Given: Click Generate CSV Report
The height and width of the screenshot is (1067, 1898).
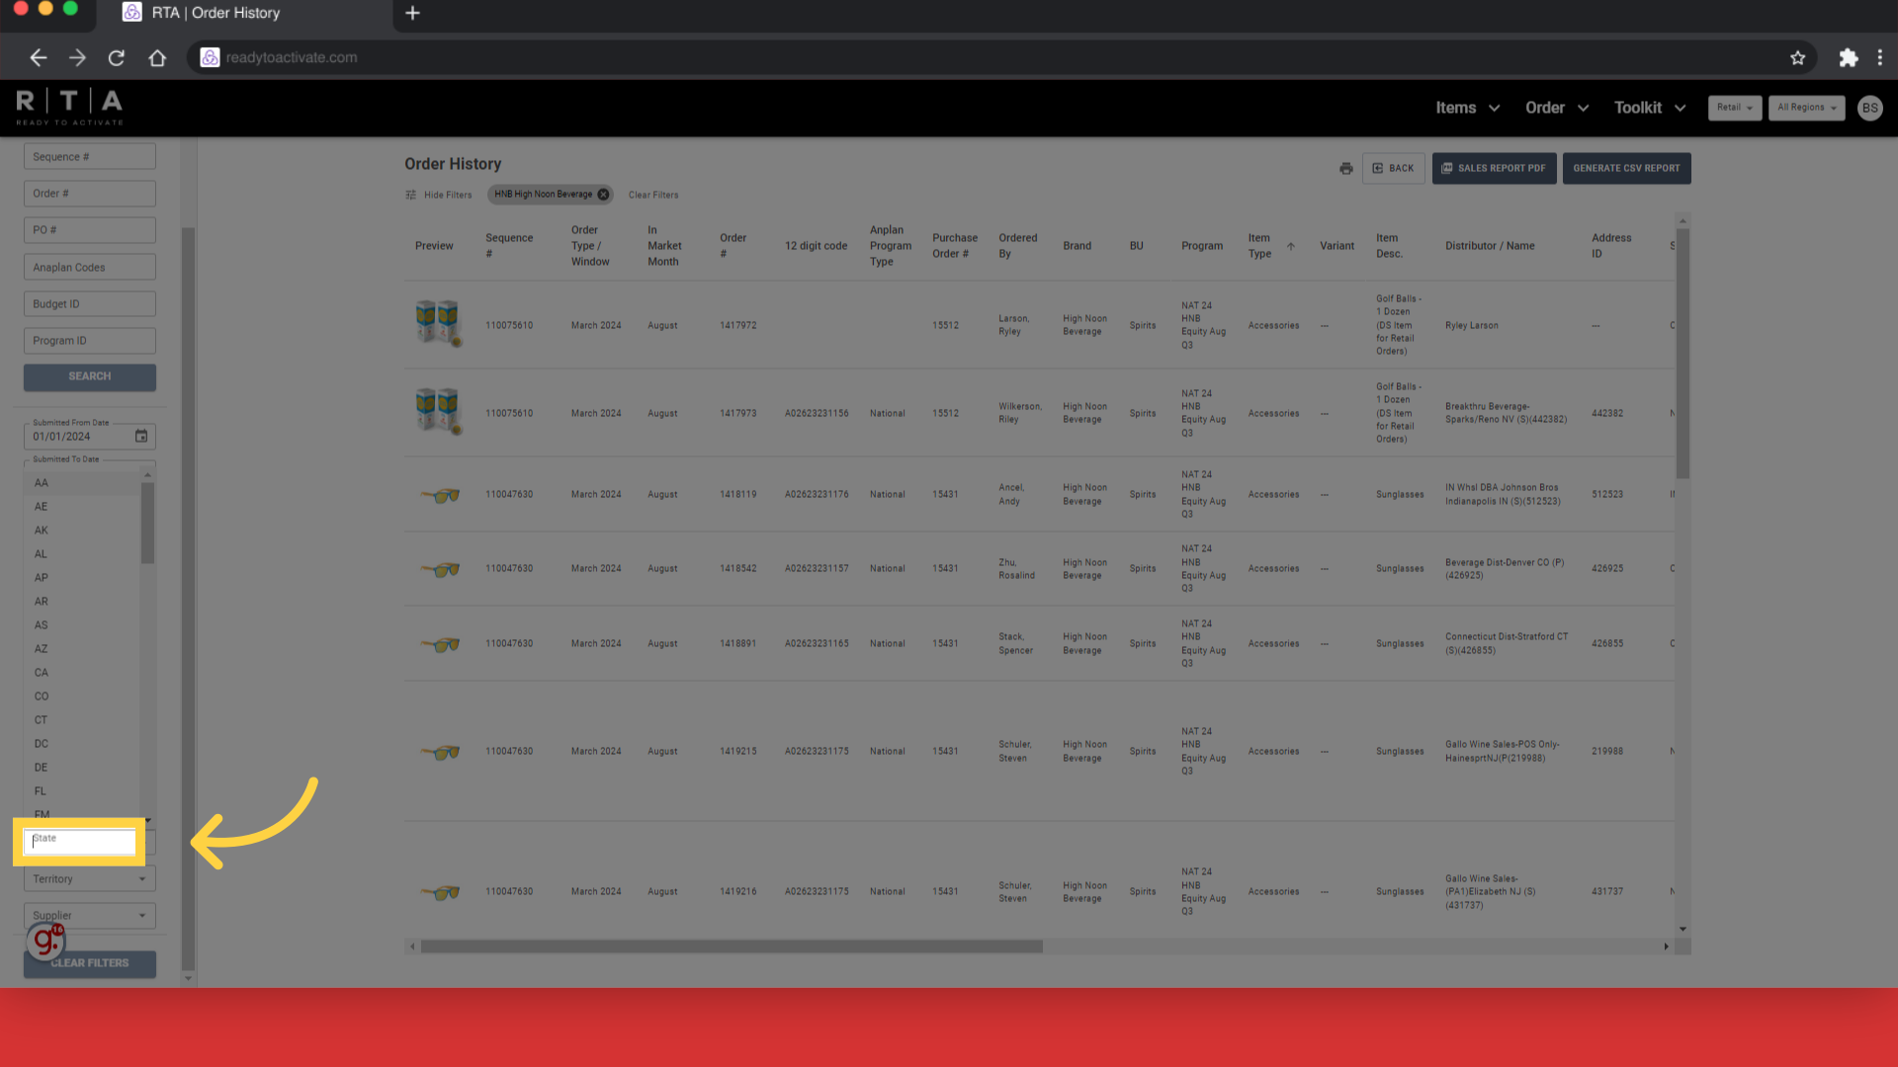Looking at the screenshot, I should pyautogui.click(x=1626, y=168).
